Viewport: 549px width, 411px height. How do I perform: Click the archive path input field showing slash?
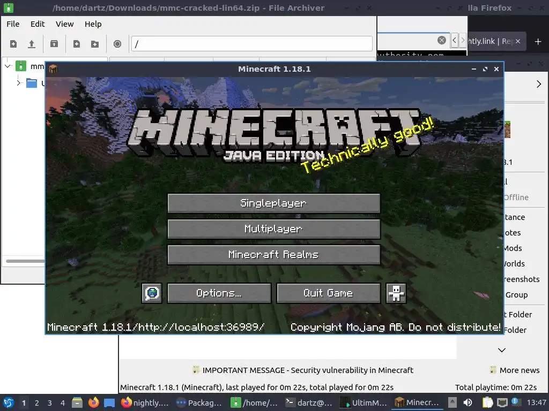252,44
